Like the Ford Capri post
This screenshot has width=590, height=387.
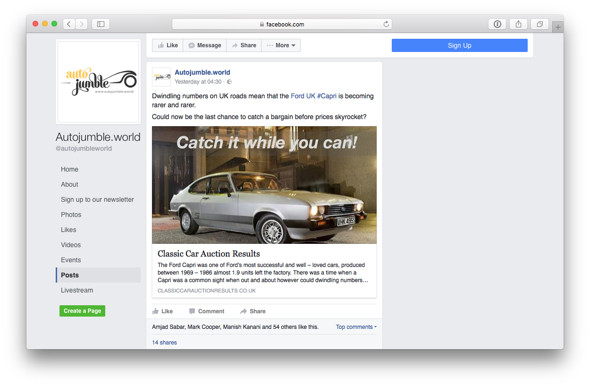[162, 311]
